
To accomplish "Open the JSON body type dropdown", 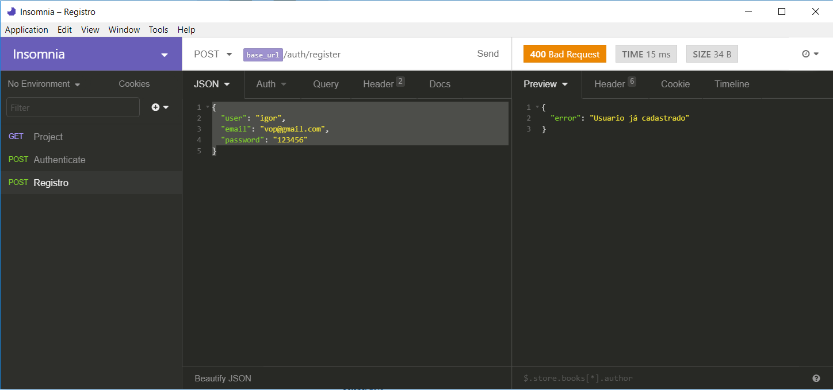I will coord(212,84).
